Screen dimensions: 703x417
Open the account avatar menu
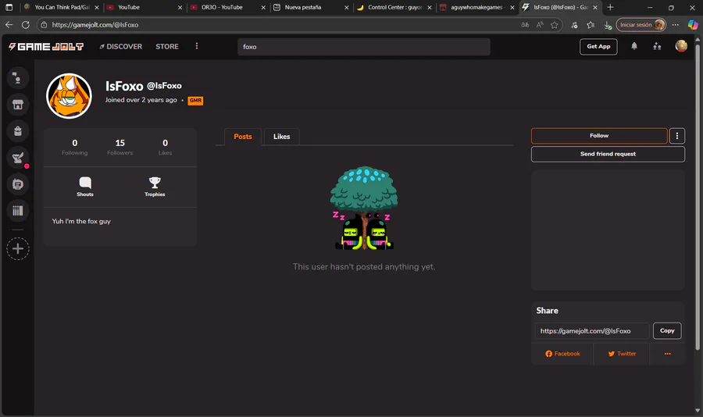point(681,46)
